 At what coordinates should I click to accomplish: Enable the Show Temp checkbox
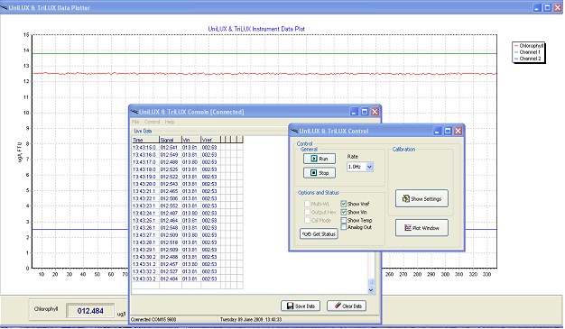pos(344,220)
